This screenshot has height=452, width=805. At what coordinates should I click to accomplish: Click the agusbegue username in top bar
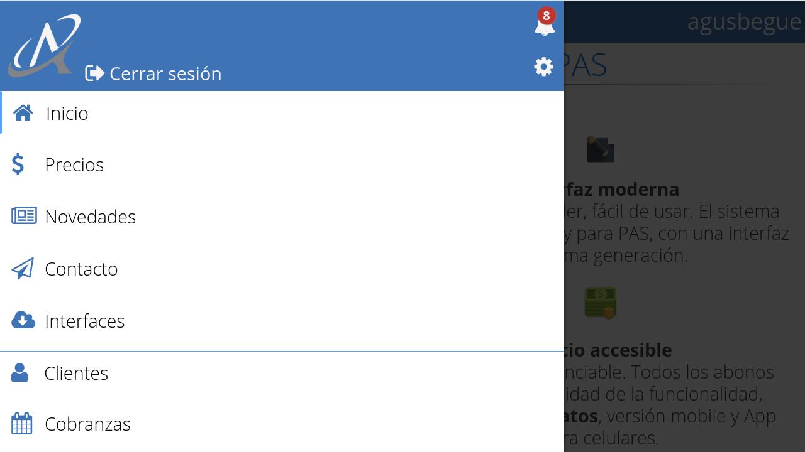click(x=744, y=21)
